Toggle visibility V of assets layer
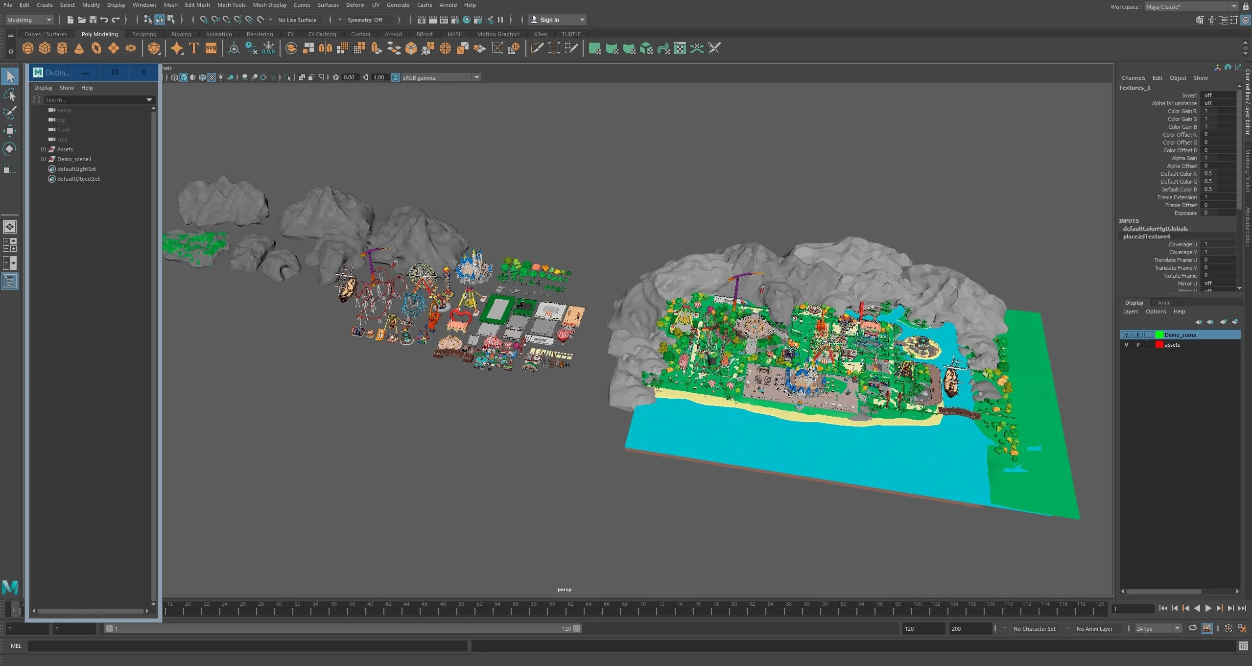The image size is (1252, 666). [x=1126, y=345]
